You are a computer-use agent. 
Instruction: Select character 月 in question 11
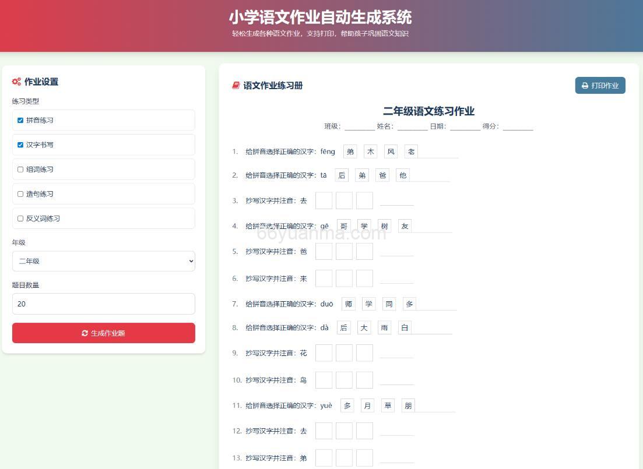[x=367, y=405]
